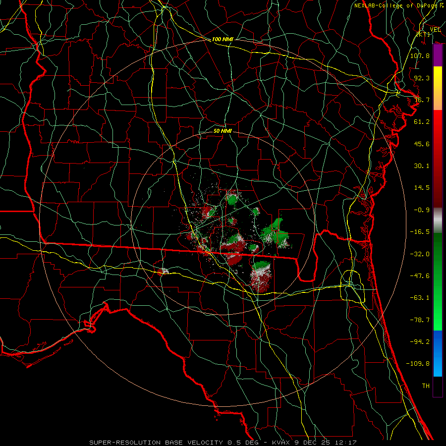Select the -47.6 legend value

pos(420,276)
